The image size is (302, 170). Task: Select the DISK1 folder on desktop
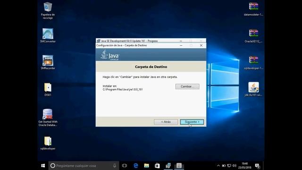pos(48,89)
